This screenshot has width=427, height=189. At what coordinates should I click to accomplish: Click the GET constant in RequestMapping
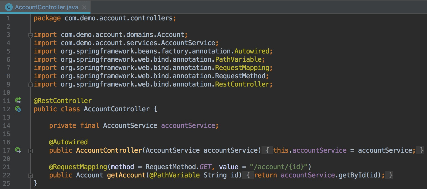tap(205, 167)
